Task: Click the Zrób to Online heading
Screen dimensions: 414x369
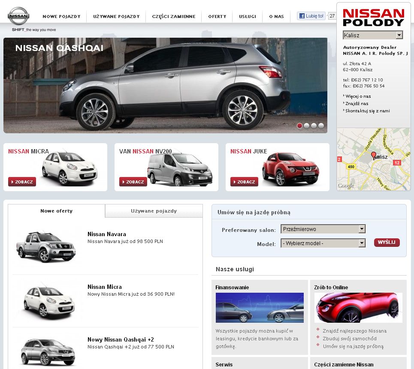Action: 331,287
